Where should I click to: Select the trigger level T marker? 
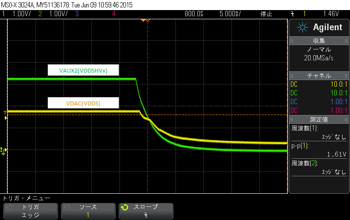(5, 115)
